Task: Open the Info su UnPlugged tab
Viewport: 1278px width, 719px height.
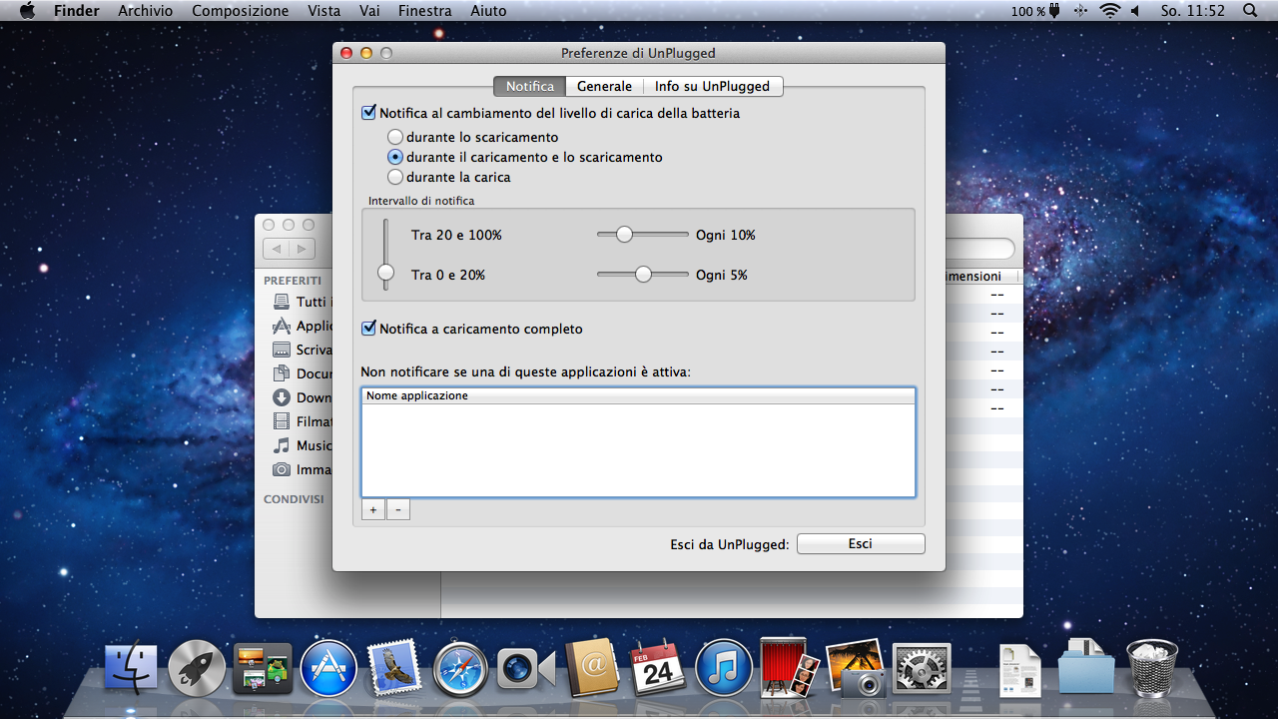Action: (712, 87)
